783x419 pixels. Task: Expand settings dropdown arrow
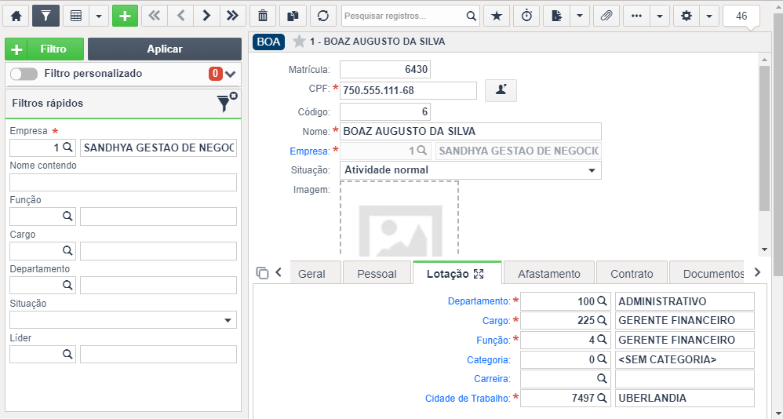pos(709,16)
